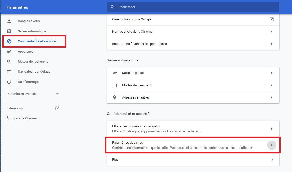The width and height of the screenshot is (292, 172).
Task: Click the palette icon for Apparence
Action: click(9, 51)
